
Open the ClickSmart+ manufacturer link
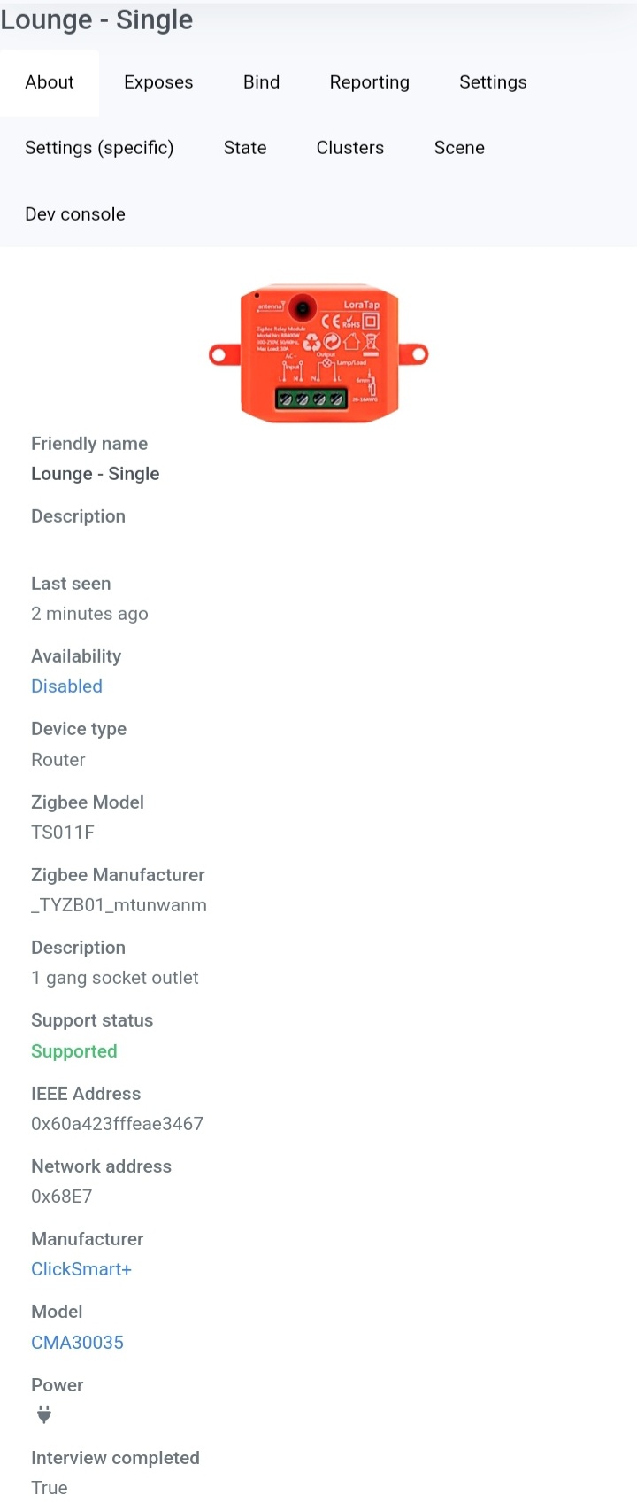point(81,1268)
